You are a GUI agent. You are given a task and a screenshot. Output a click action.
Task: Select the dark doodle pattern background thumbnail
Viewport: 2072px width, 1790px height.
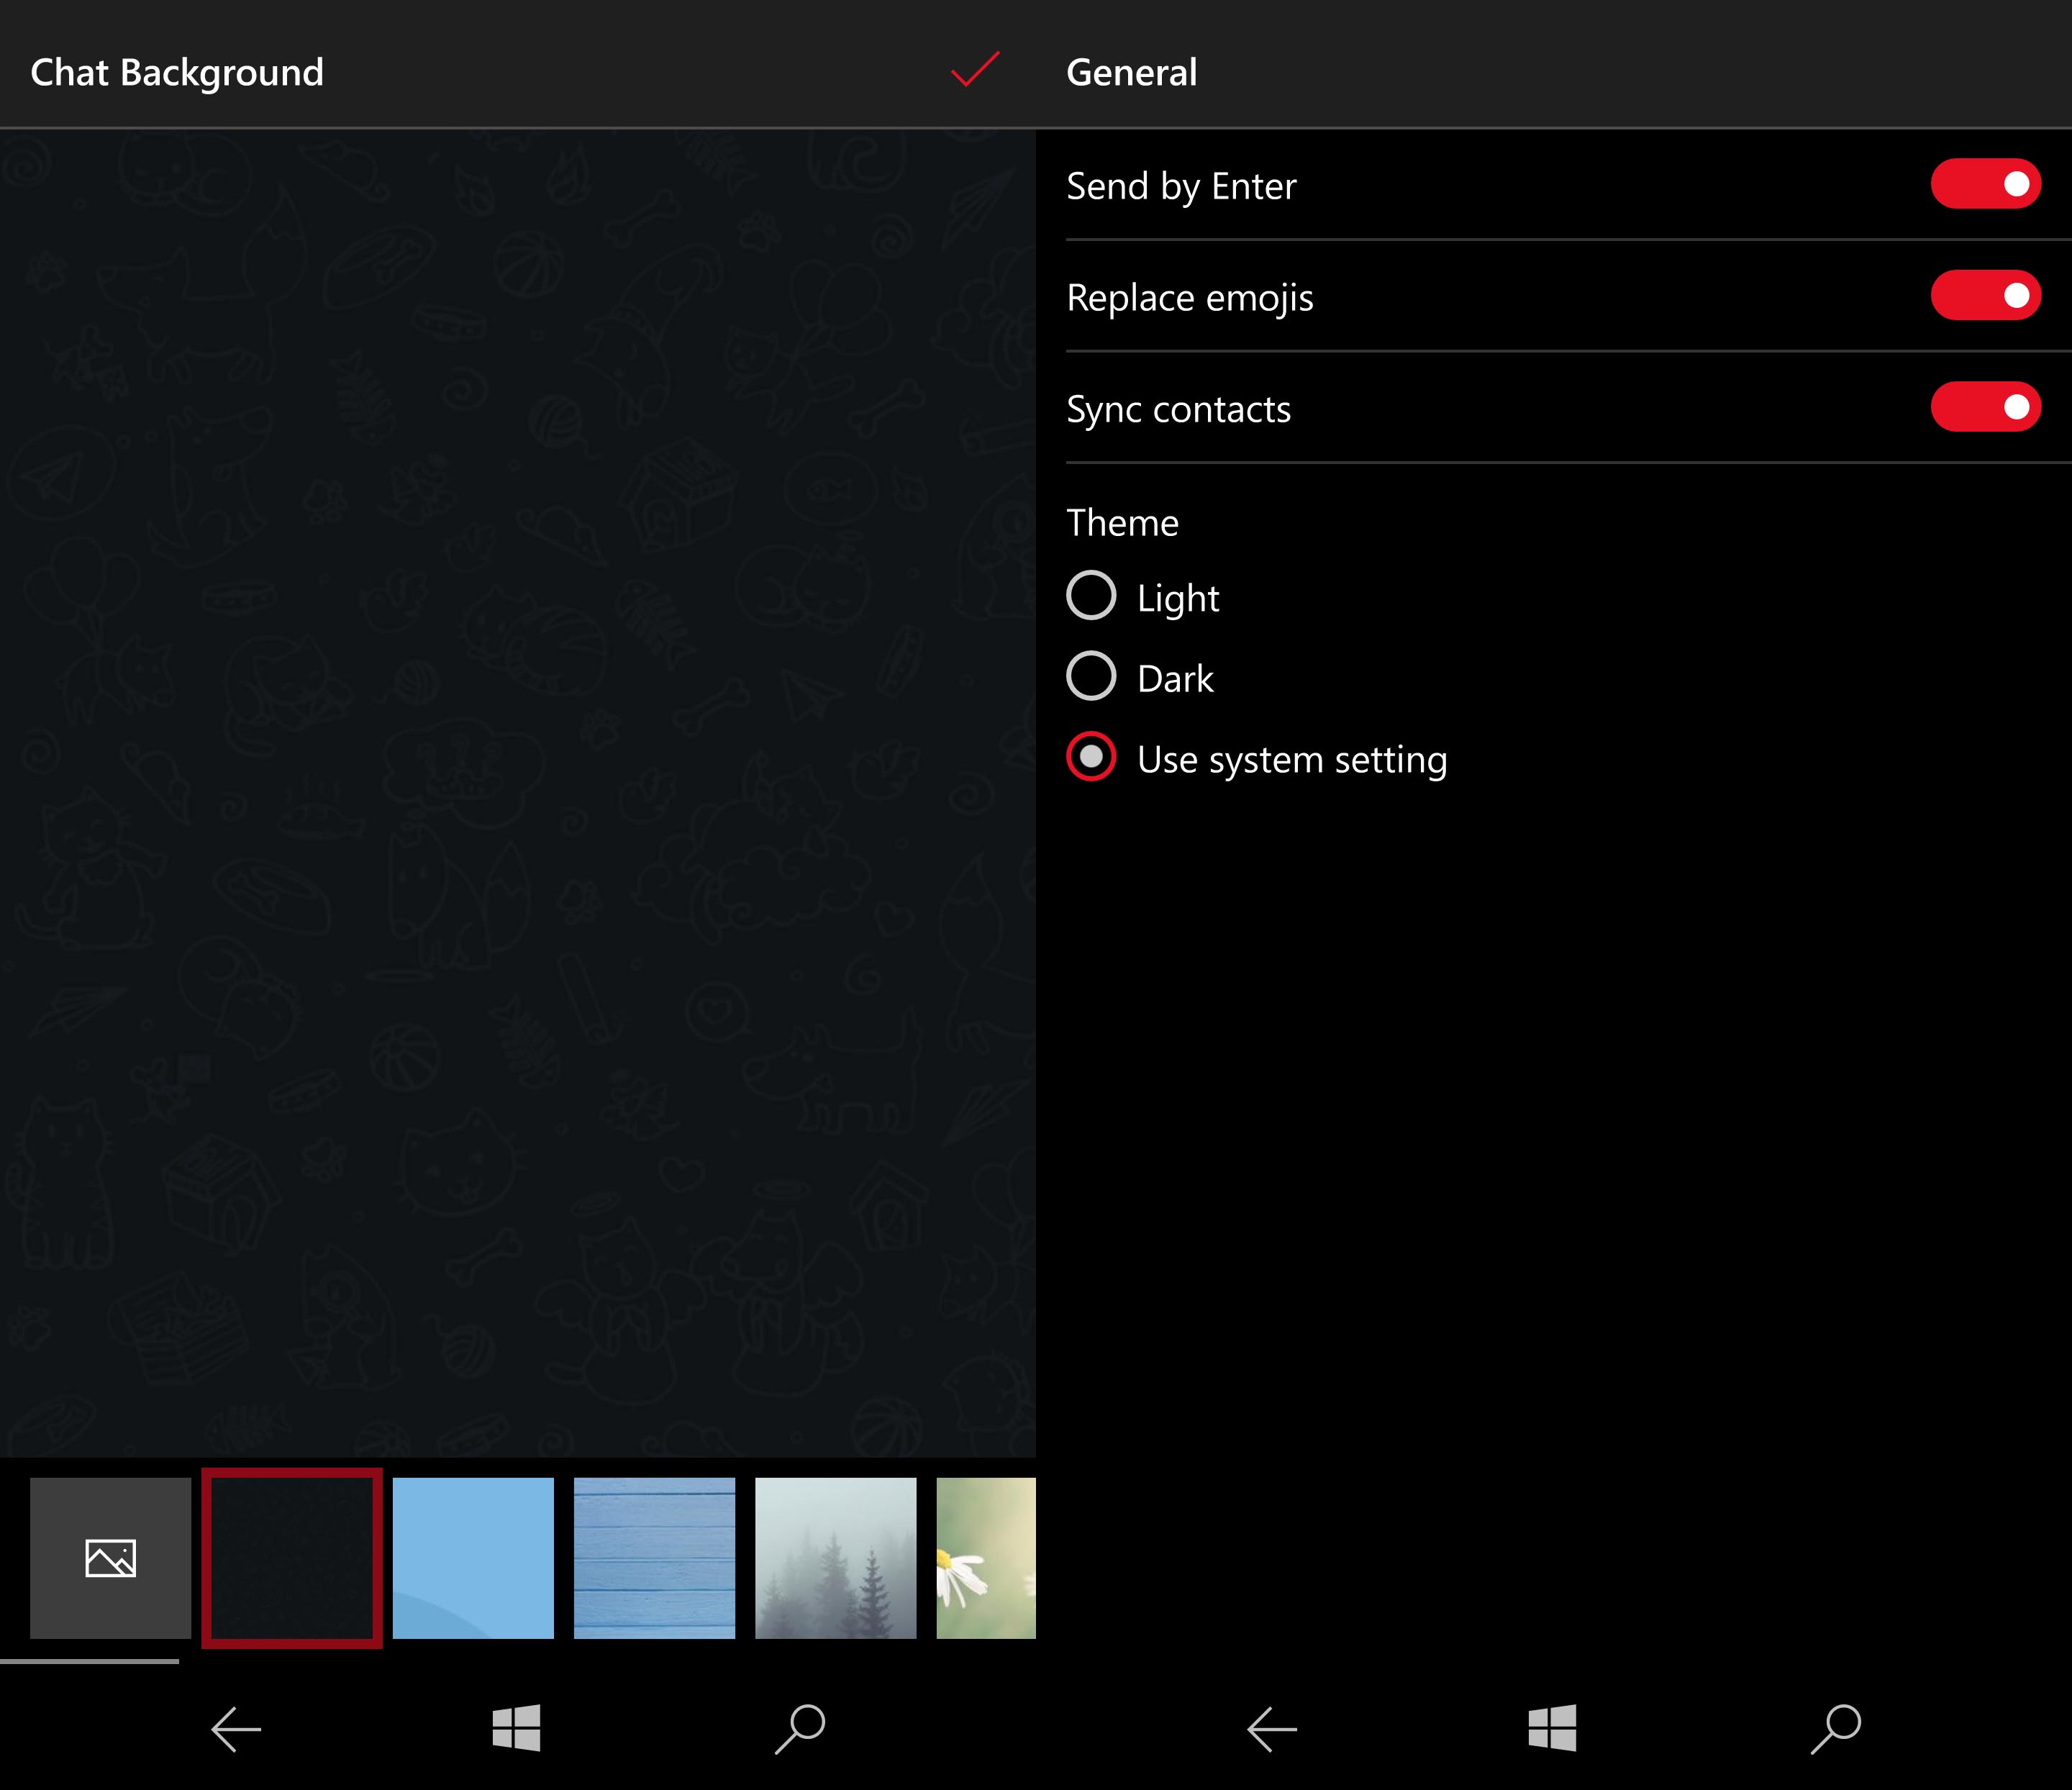point(292,1557)
